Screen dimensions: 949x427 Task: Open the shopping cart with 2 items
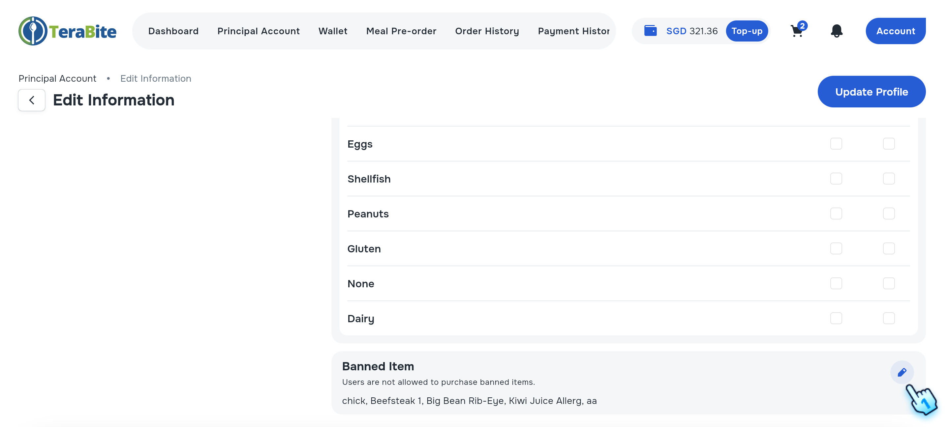pyautogui.click(x=797, y=31)
